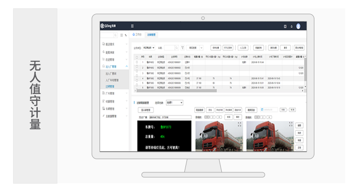Open the notification bell in top bar

pyautogui.click(x=292, y=26)
